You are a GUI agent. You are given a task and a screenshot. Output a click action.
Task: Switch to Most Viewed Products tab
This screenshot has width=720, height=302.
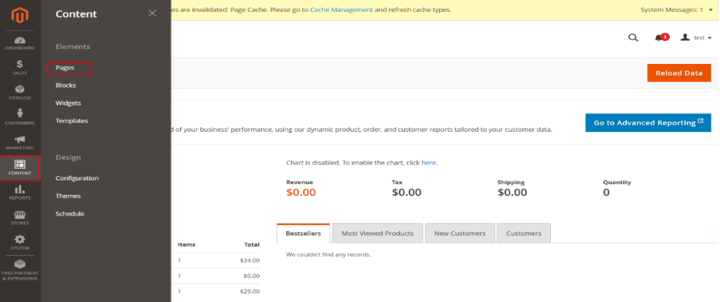[377, 233]
